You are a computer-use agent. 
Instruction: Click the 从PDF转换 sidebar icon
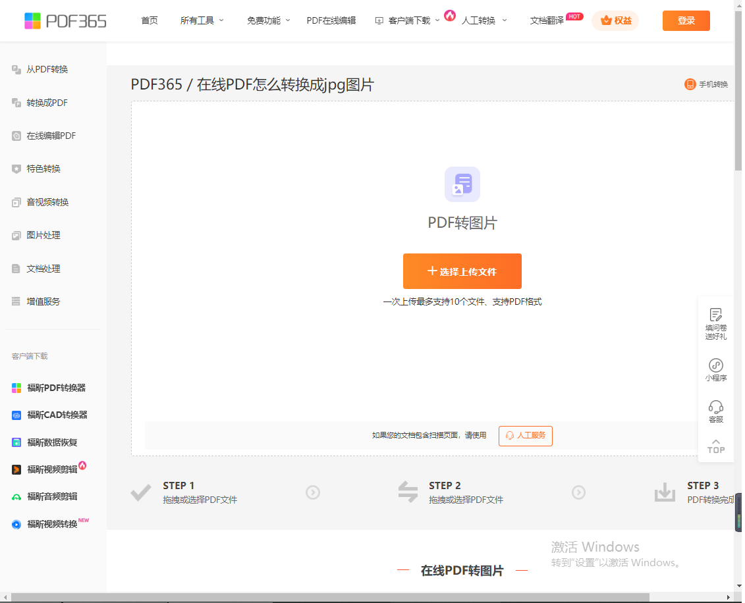[x=16, y=70]
